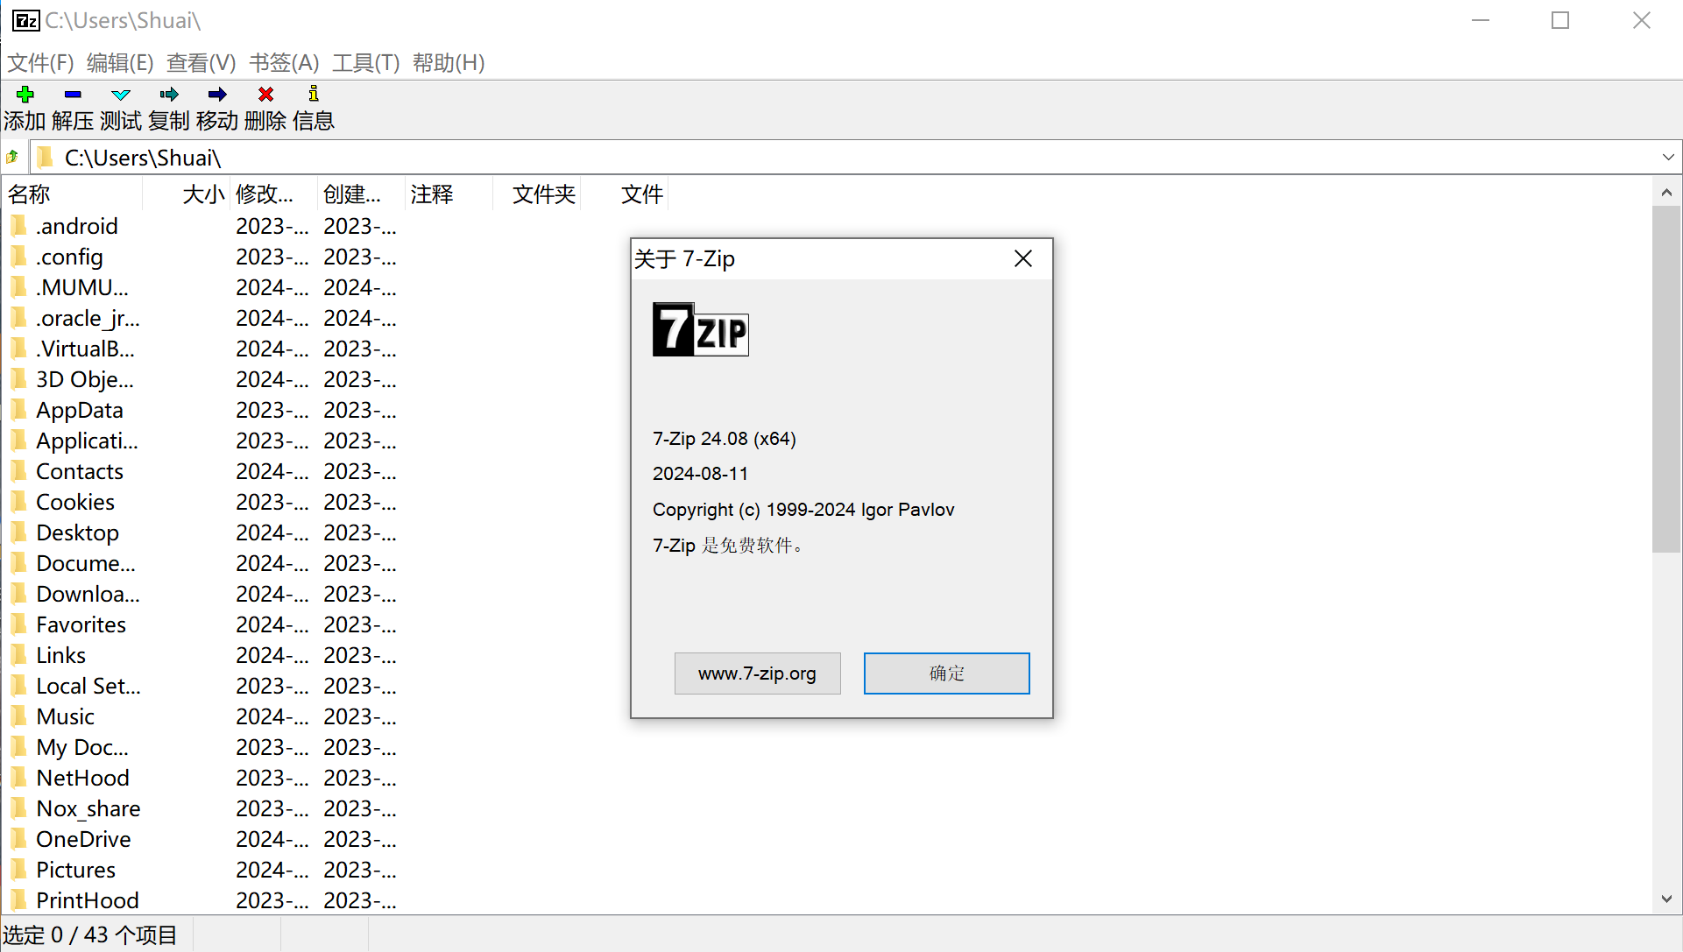This screenshot has width=1683, height=952.
Task: Click the scrollbar down arrow
Action: click(x=1665, y=899)
